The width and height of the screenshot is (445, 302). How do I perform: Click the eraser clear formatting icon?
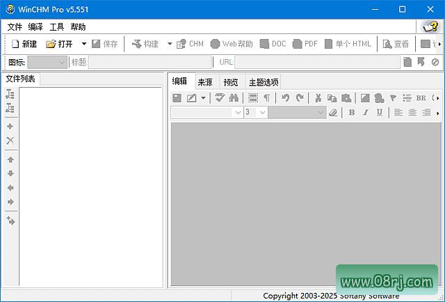click(x=333, y=113)
